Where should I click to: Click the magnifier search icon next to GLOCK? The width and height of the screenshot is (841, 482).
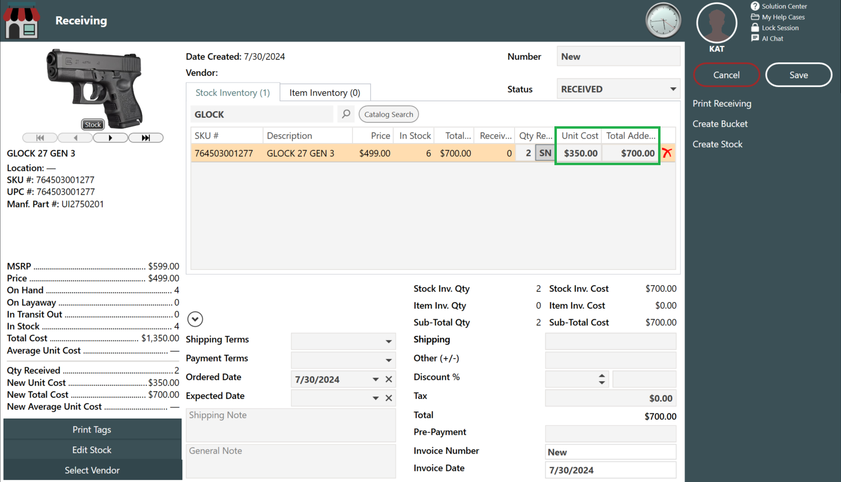346,114
